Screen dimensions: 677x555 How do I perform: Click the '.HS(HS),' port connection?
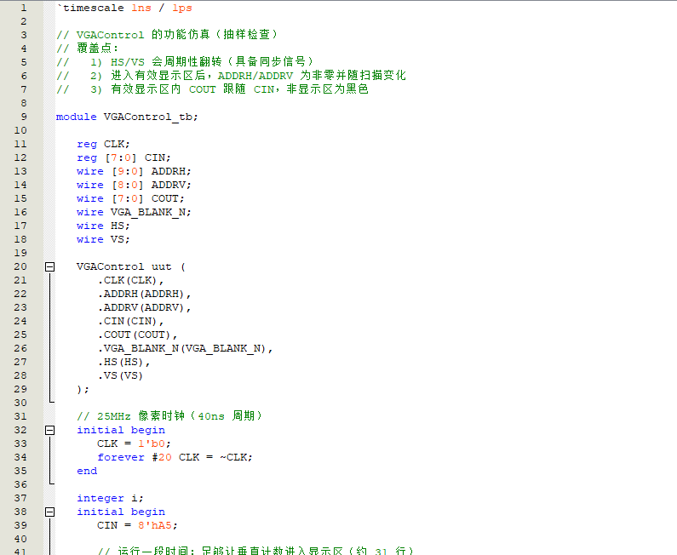[x=123, y=362]
